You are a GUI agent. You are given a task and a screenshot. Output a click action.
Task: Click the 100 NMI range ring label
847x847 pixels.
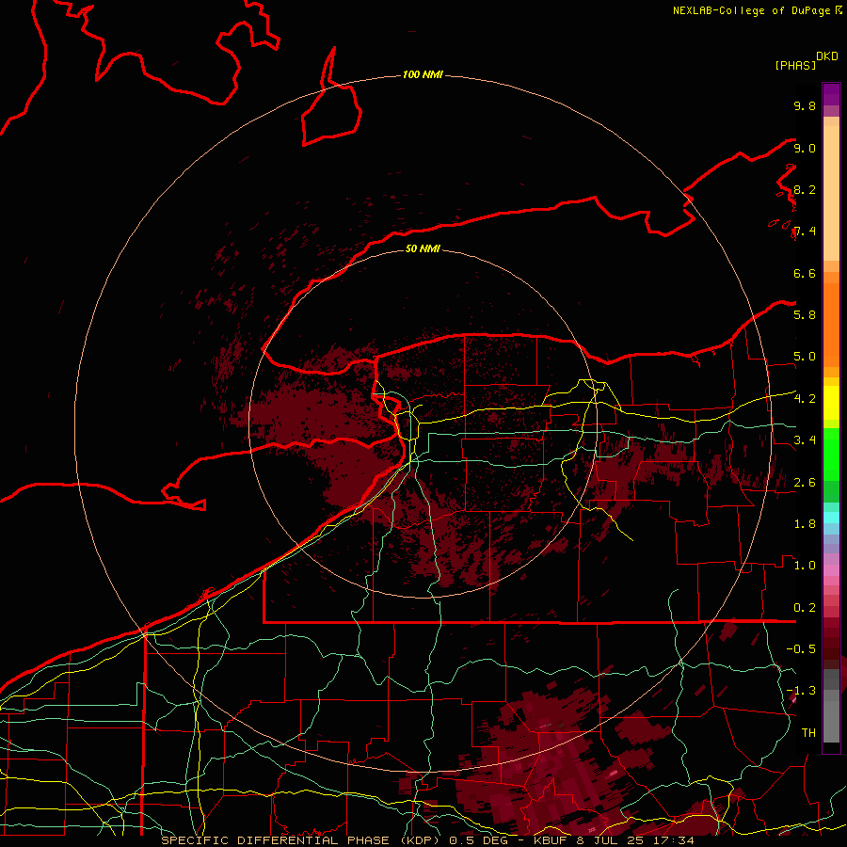[x=423, y=74]
